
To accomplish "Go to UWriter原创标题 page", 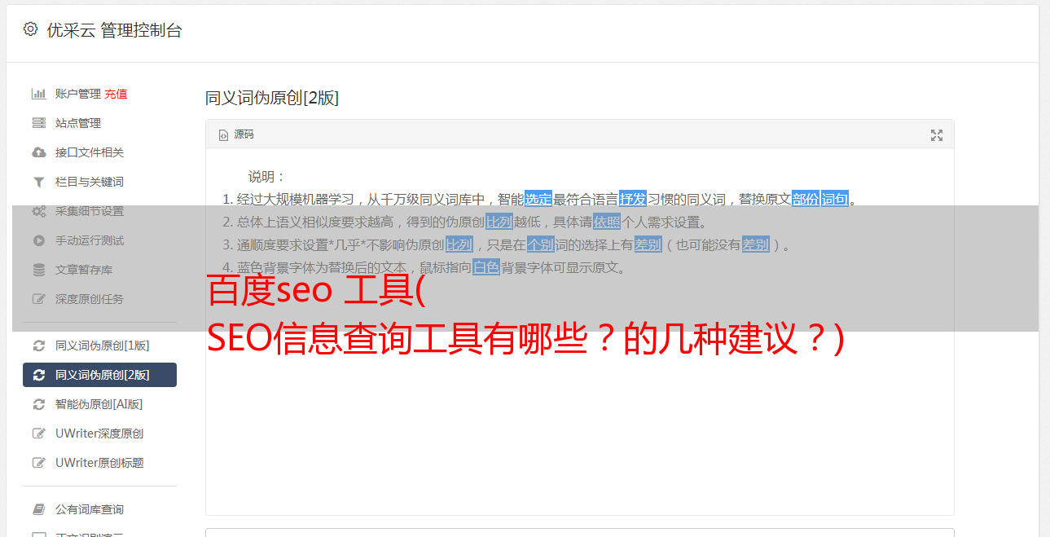I will pos(99,463).
